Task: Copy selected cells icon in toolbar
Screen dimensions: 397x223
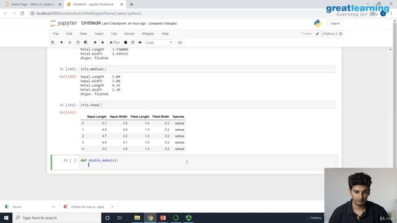Action: click(78, 43)
